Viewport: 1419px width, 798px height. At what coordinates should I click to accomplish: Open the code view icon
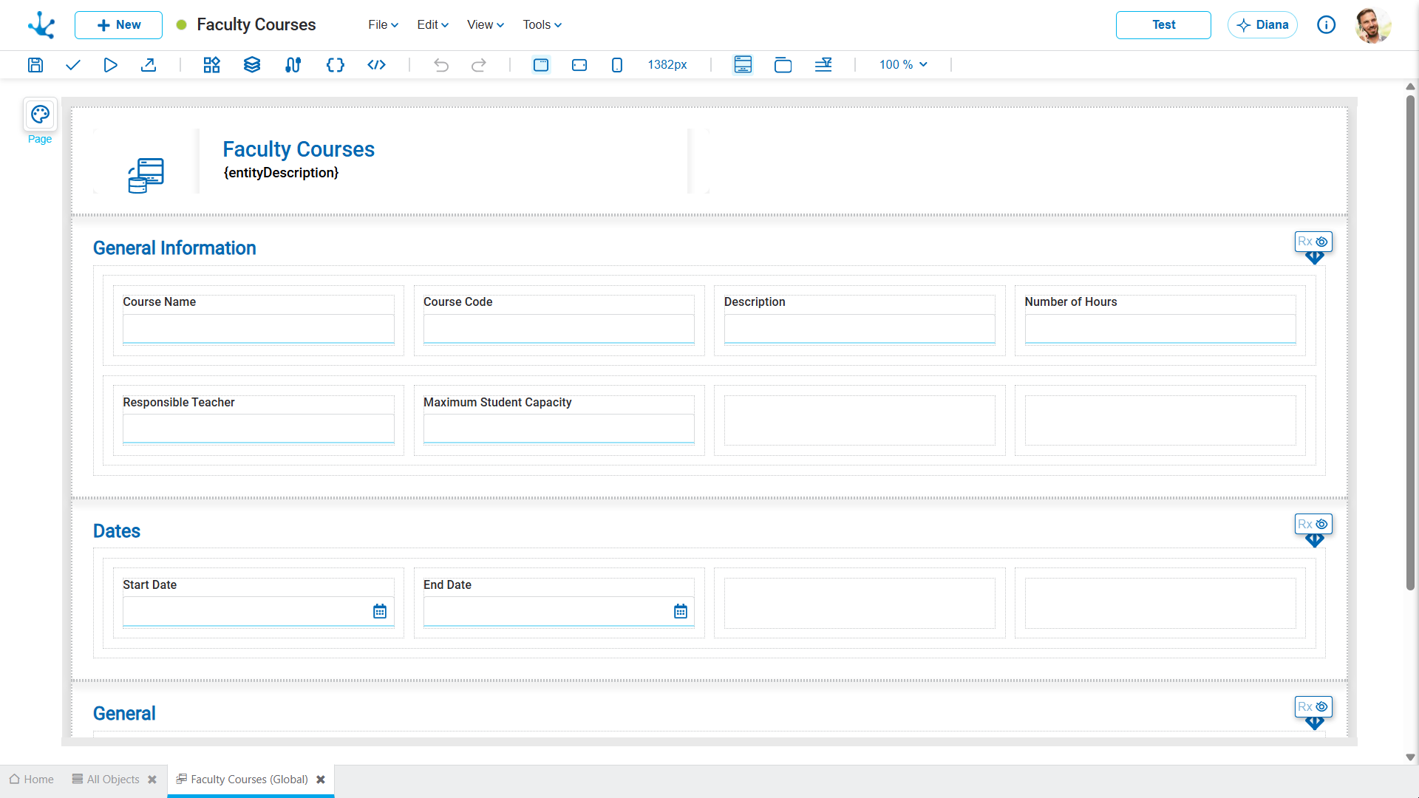coord(376,65)
